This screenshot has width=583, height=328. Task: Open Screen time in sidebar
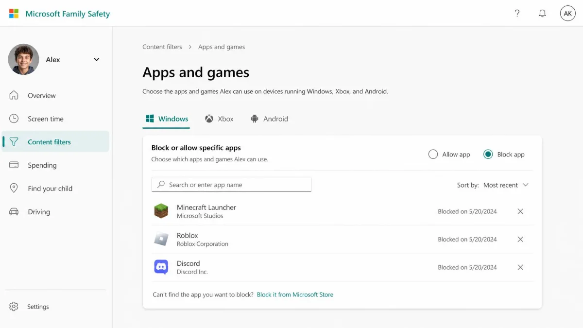click(x=46, y=119)
